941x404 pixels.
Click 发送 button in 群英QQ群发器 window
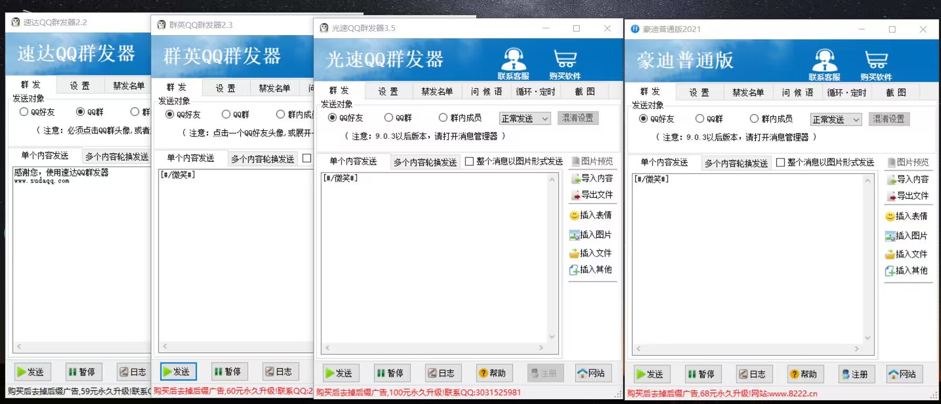(x=178, y=371)
